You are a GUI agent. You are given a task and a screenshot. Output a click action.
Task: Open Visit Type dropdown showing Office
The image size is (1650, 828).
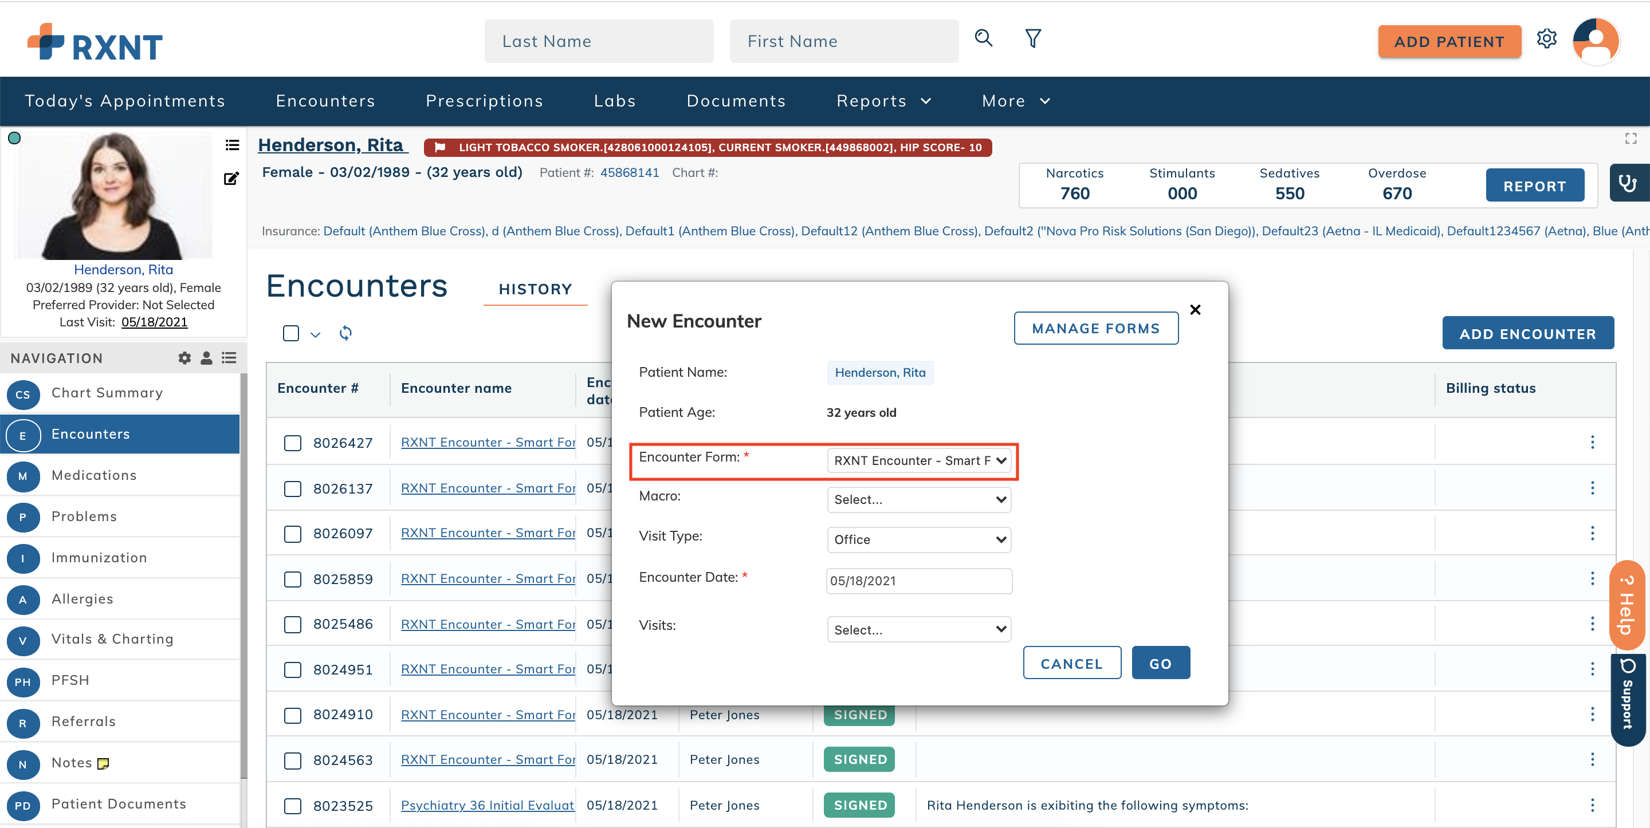919,540
